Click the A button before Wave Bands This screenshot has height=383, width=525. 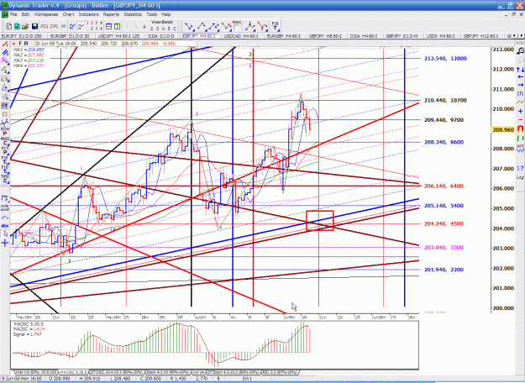click(x=144, y=27)
